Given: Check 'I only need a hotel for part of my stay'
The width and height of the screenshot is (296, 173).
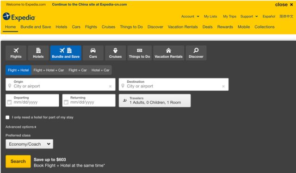Looking at the screenshot, I should 7,117.
